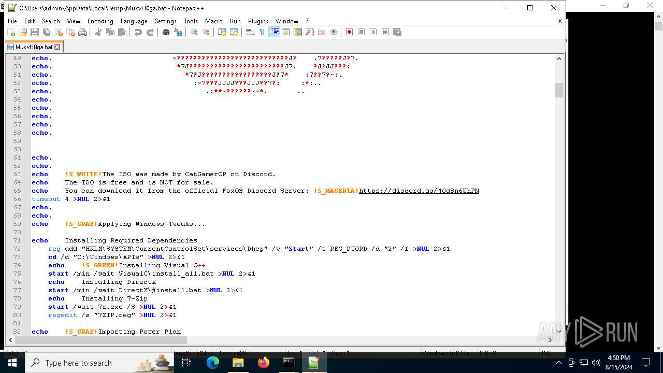This screenshot has height=373, width=663.
Task: Click the Zoom Out icon
Action: click(x=206, y=32)
